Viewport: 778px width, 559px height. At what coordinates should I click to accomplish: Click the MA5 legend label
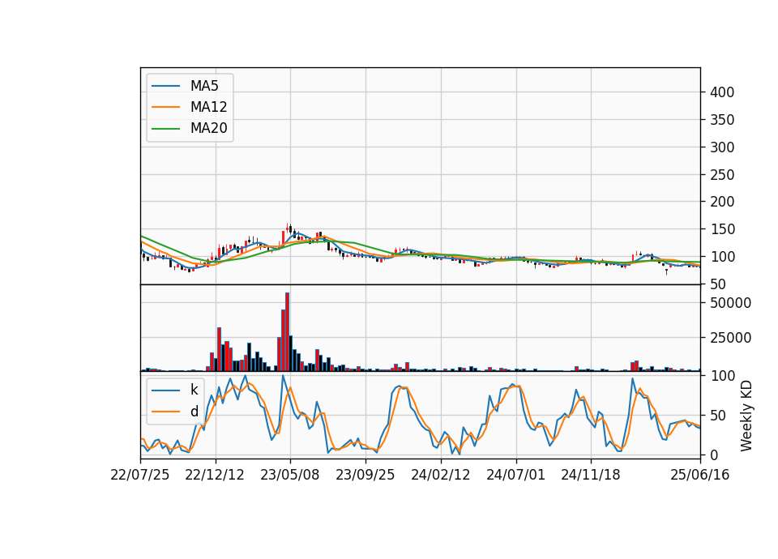coord(204,86)
